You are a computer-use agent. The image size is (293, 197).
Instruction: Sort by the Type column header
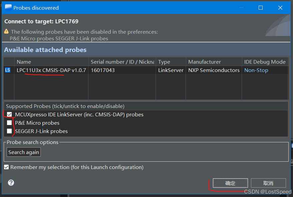coord(171,62)
